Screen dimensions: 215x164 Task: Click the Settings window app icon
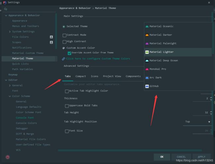[5, 2]
